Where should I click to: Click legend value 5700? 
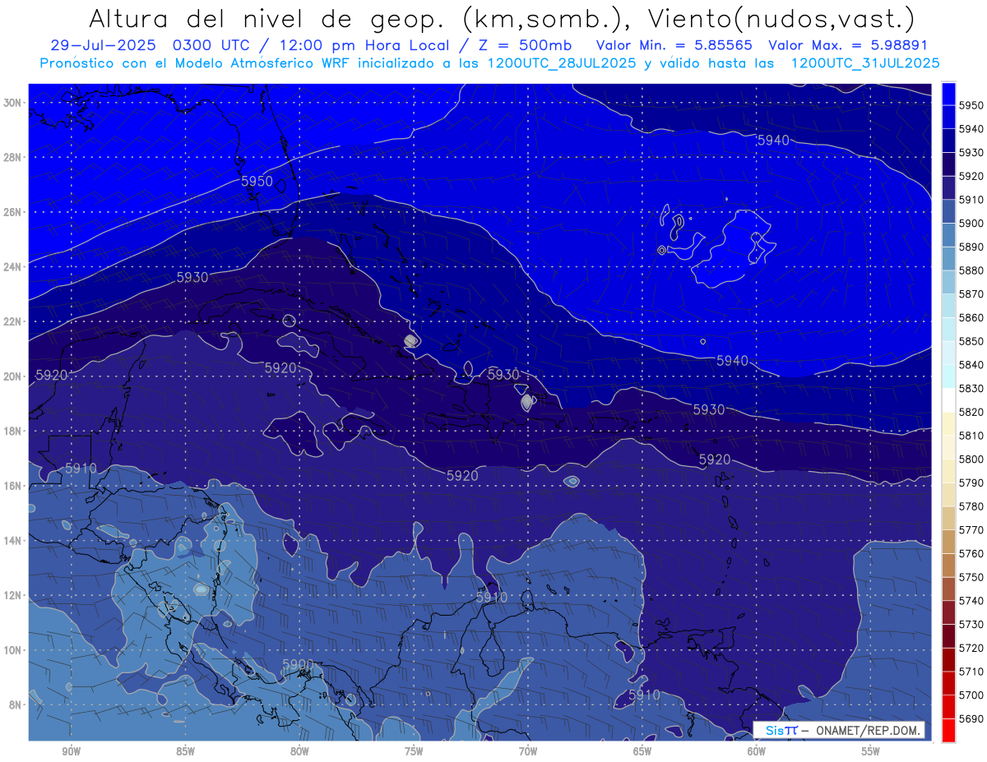(971, 695)
